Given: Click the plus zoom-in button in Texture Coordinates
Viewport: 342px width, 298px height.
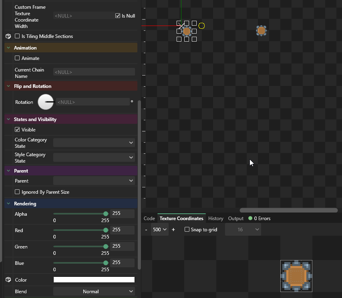Looking at the screenshot, I should [x=173, y=230].
